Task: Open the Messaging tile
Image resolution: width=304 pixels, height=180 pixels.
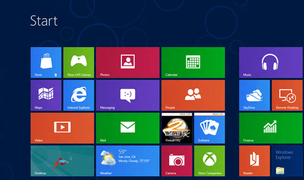Action: pyautogui.click(x=128, y=96)
